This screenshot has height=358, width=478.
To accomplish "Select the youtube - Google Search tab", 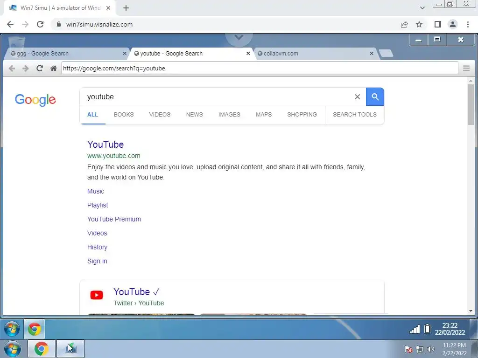I will [192, 54].
